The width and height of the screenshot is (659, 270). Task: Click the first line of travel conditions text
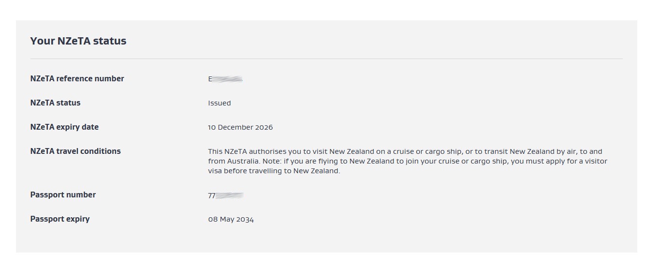405,151
